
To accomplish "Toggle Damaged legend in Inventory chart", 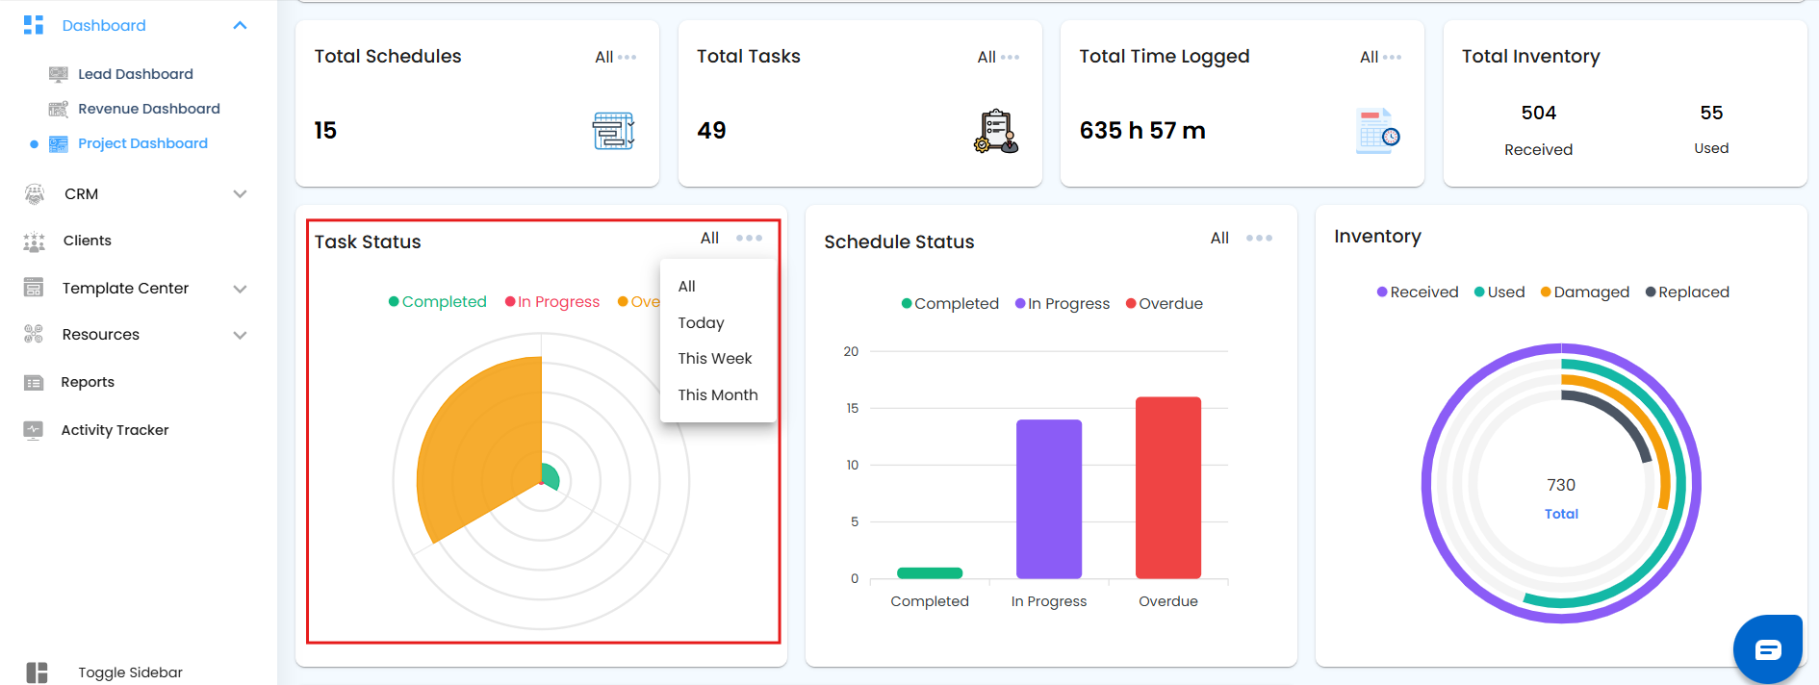I will coord(1584,292).
